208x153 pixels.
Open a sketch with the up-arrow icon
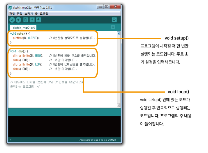coord(32,20)
